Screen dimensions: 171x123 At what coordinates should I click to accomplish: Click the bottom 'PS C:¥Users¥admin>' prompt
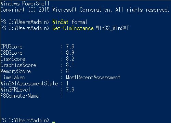point(25,120)
